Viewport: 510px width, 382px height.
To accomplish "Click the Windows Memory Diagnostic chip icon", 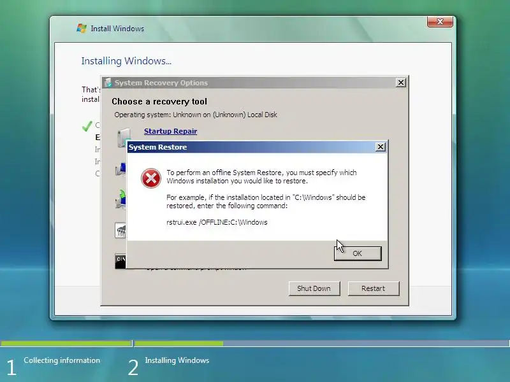I will 120,230.
